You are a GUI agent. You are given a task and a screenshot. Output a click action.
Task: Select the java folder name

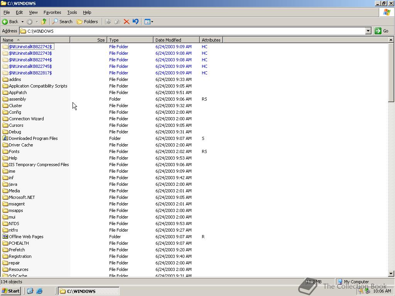click(x=13, y=184)
